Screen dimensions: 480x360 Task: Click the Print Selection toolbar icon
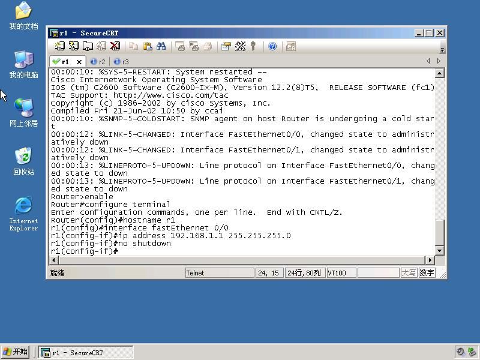[x=194, y=46]
